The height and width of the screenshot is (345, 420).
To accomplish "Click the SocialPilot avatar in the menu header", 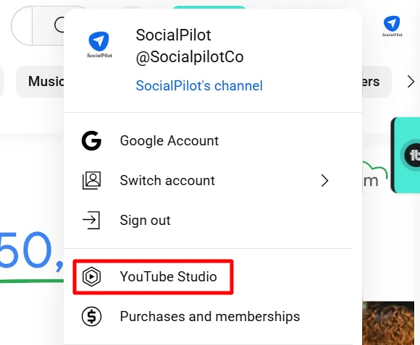I will pos(99,44).
